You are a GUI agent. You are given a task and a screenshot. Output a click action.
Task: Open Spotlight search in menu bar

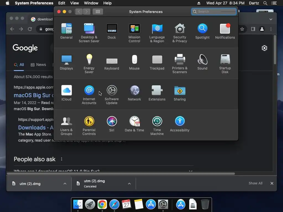click(265, 3)
